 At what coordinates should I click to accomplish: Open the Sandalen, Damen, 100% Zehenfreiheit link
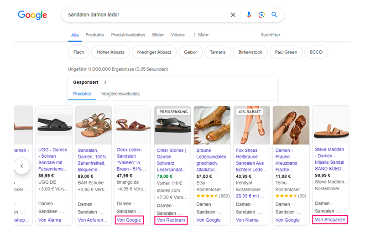pos(93,160)
